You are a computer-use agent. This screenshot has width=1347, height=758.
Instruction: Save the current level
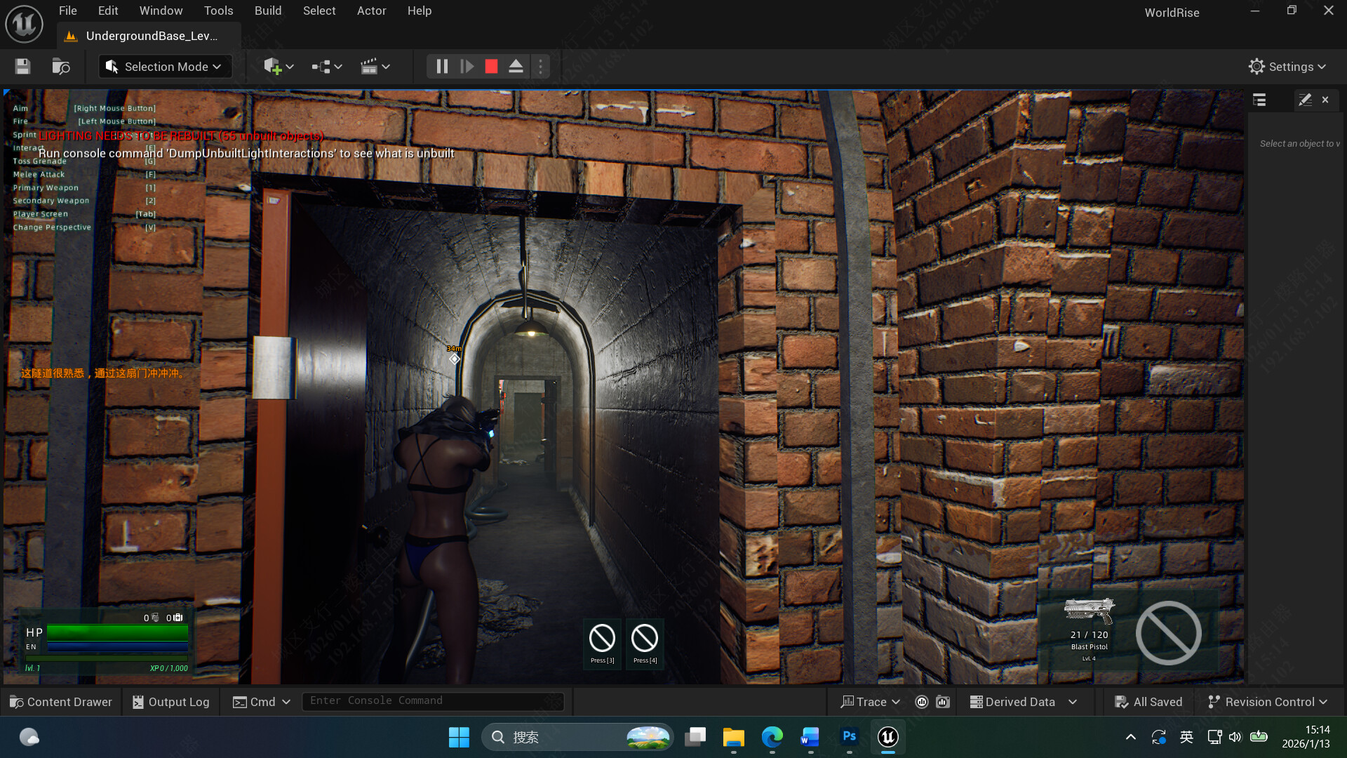(22, 65)
